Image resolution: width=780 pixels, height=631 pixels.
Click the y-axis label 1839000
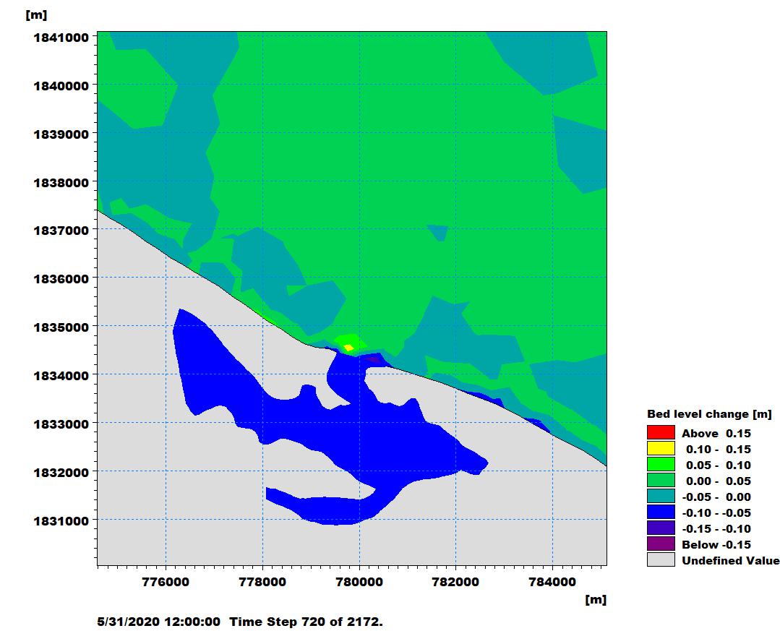(x=61, y=134)
